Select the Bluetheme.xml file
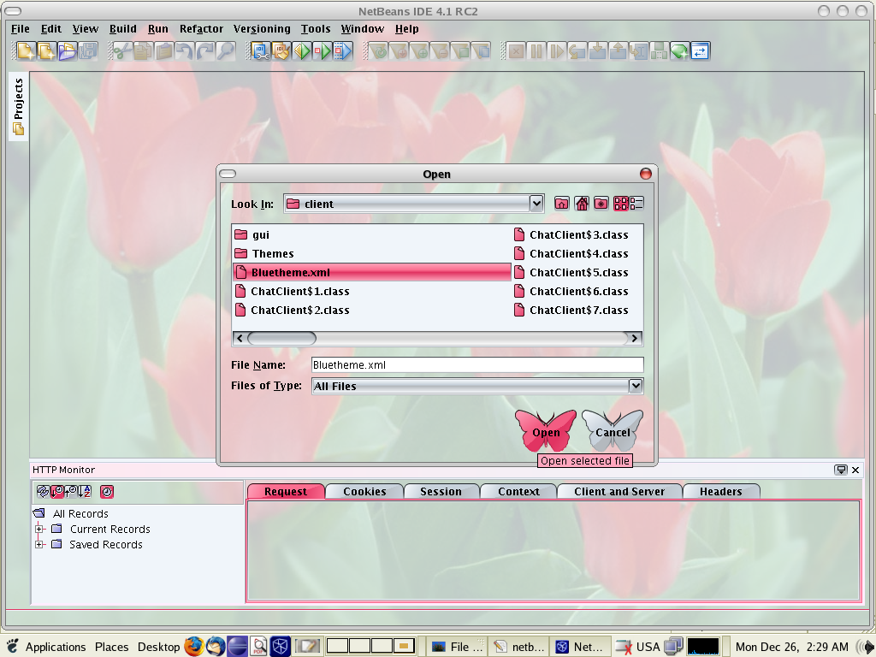 click(372, 272)
